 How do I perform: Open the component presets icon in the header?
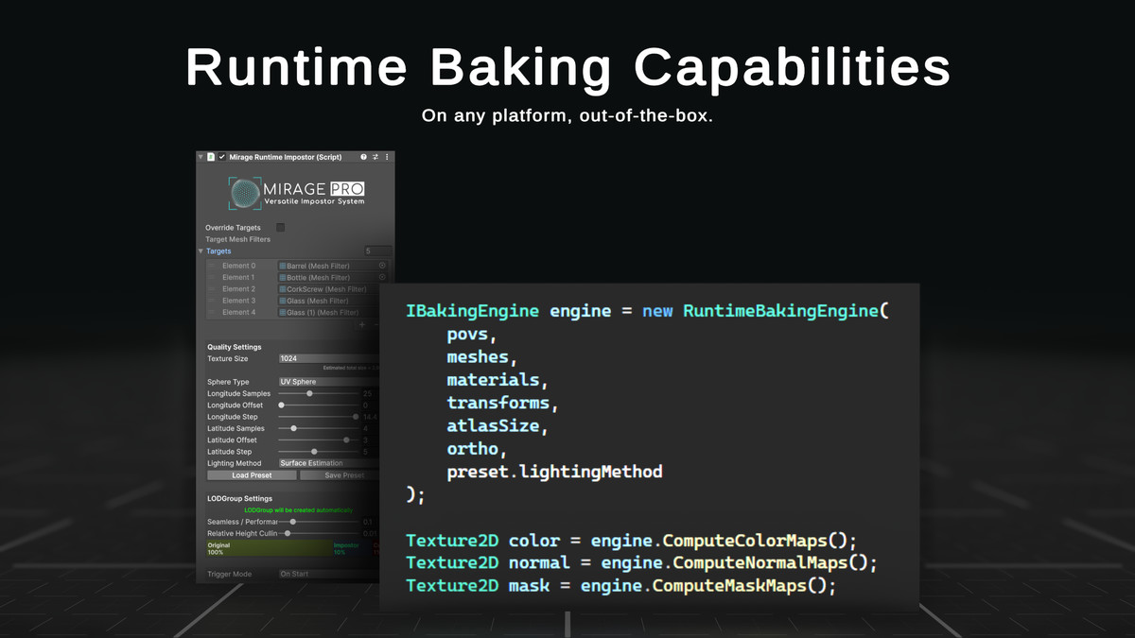click(x=375, y=157)
